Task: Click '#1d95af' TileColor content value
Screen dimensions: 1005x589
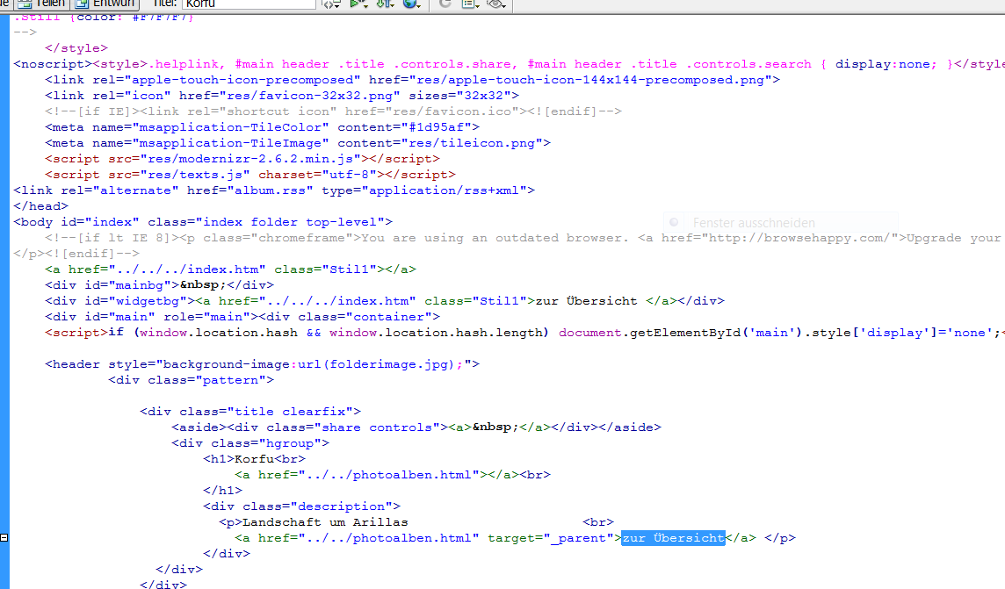Action: coord(437,127)
